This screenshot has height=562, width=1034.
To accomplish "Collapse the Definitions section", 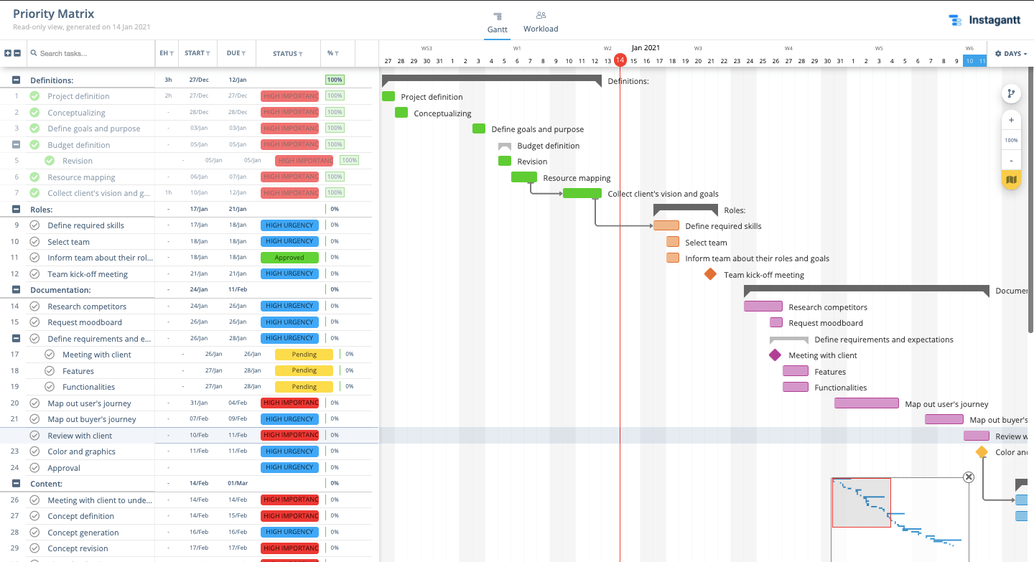I will click(16, 80).
